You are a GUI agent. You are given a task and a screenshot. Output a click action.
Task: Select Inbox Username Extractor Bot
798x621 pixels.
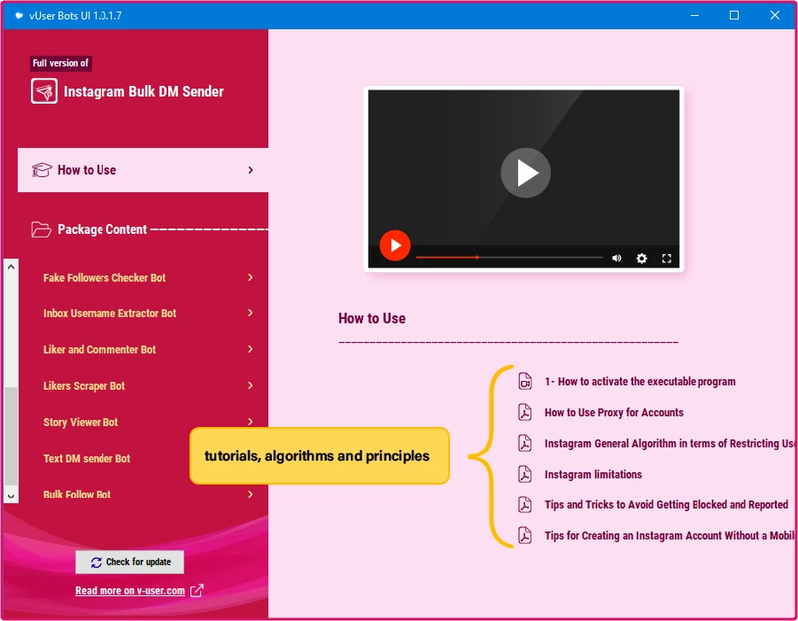pyautogui.click(x=110, y=314)
